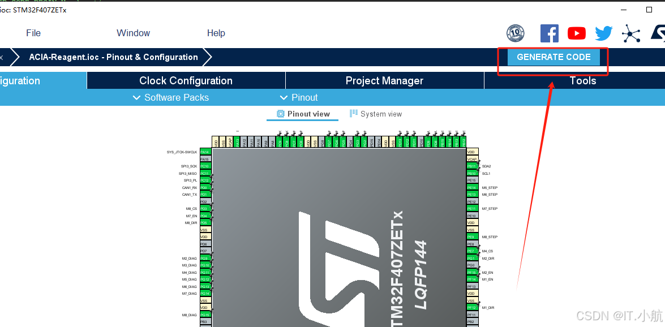
Task: Click the GENERATE CODE button
Action: [554, 57]
